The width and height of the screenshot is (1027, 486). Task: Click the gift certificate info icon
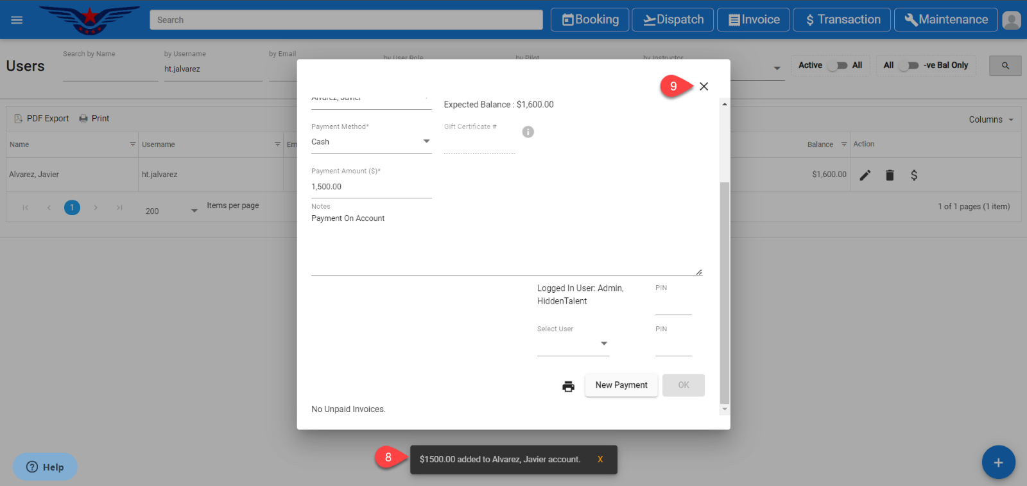(x=528, y=132)
